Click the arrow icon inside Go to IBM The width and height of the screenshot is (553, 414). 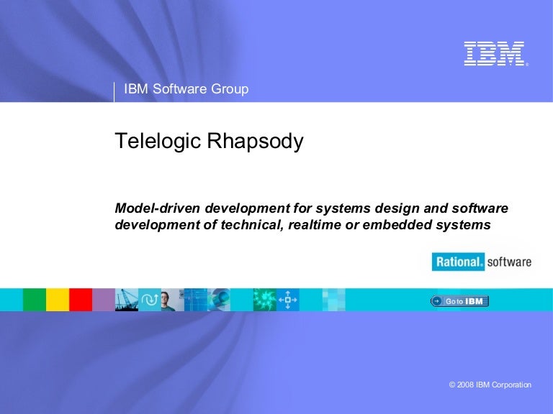(x=436, y=301)
